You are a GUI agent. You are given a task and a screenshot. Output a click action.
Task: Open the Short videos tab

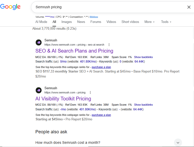click(x=130, y=22)
